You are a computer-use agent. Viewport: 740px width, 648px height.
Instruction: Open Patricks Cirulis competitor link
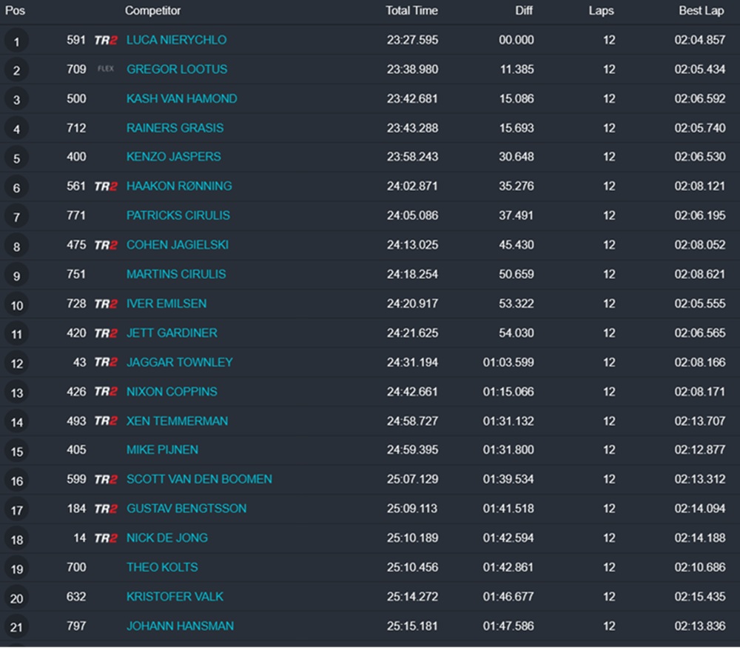[178, 216]
